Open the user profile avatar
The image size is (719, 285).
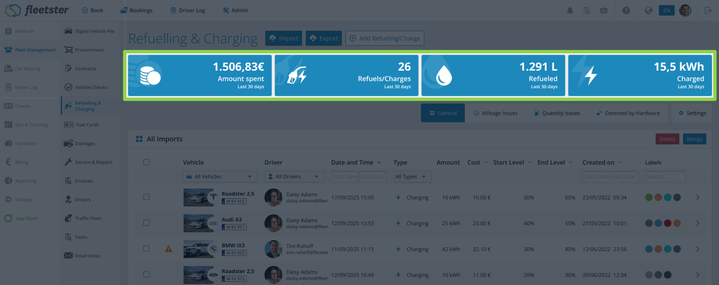coord(685,10)
